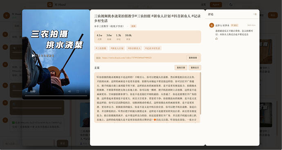Select the #新农人计划 hashtag chip
The height and width of the screenshot is (150, 282).
tap(117, 48)
